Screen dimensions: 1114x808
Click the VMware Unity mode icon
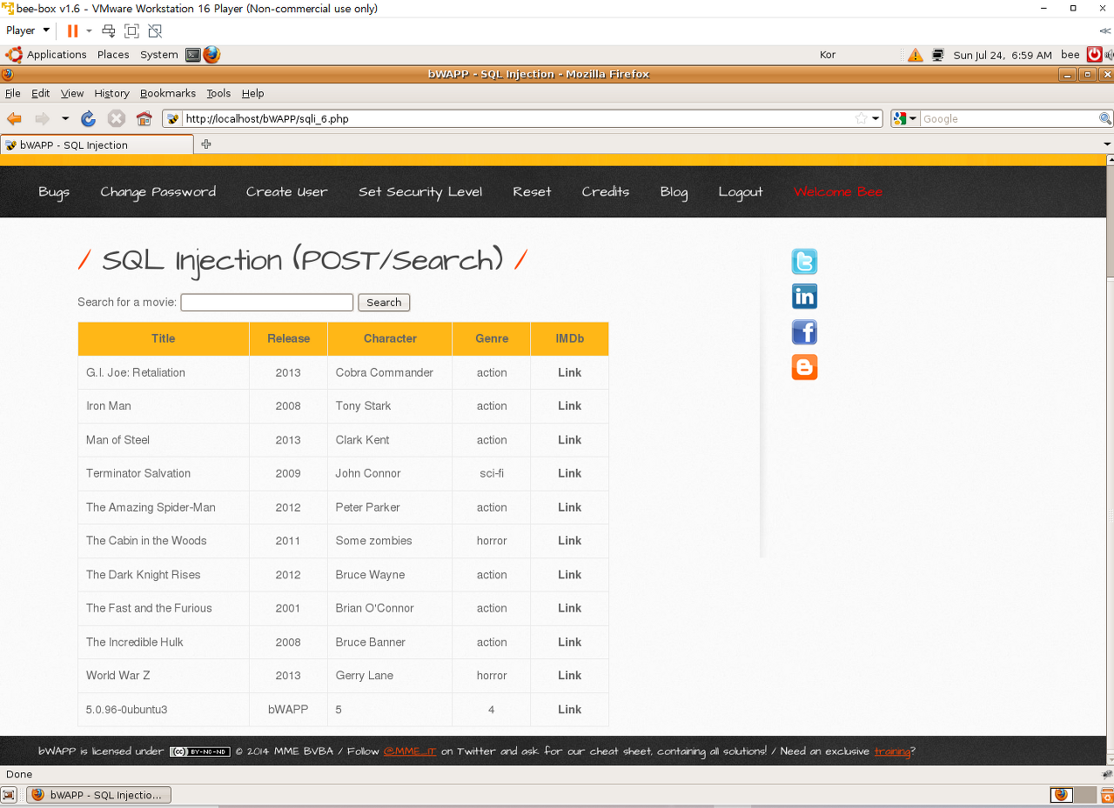point(155,30)
